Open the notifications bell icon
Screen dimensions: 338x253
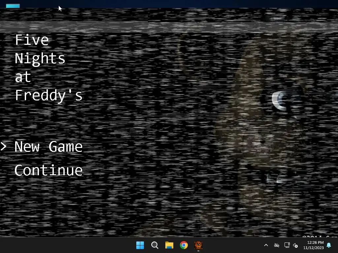[329, 245]
